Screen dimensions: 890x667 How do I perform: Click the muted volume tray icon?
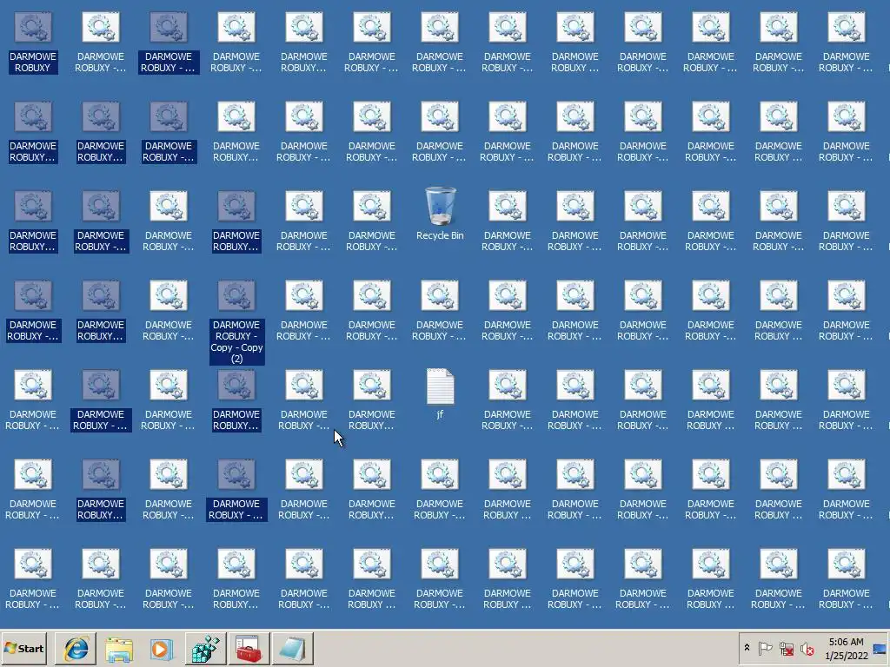tap(807, 648)
